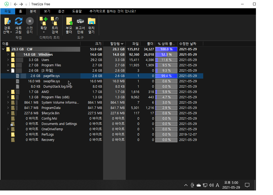
Task: Click 추가적으로 원하는 것이 있나요? link
Action: (x=112, y=11)
